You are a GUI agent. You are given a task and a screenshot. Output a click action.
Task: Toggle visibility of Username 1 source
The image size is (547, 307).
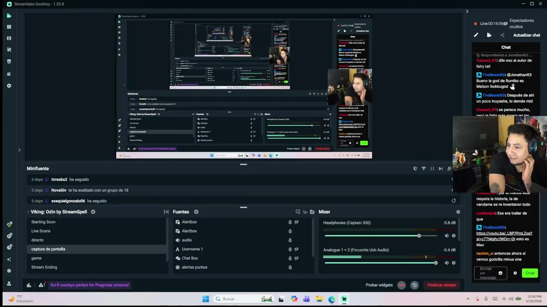pyautogui.click(x=296, y=249)
